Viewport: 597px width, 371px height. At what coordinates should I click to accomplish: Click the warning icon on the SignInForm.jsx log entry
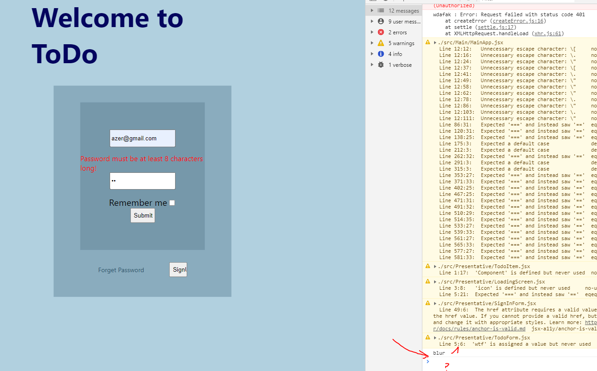428,303
